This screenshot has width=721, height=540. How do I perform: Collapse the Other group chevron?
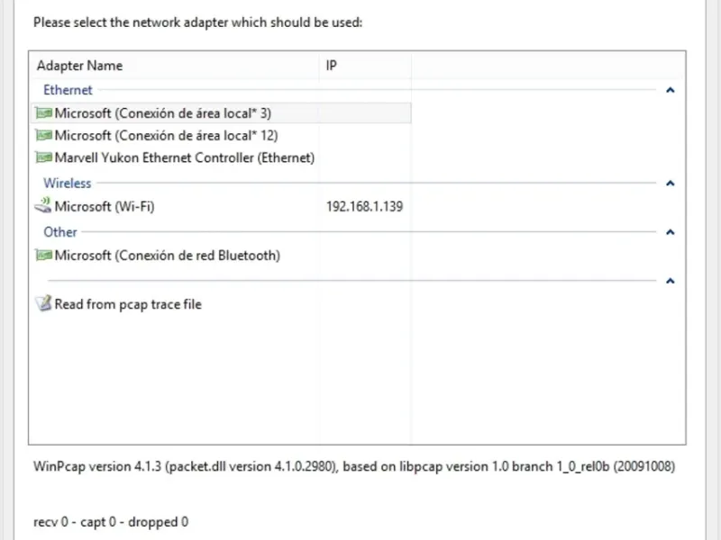pyautogui.click(x=670, y=232)
